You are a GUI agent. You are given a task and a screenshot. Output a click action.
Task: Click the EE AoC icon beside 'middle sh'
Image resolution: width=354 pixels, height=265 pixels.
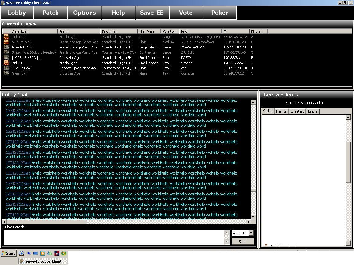[6, 37]
